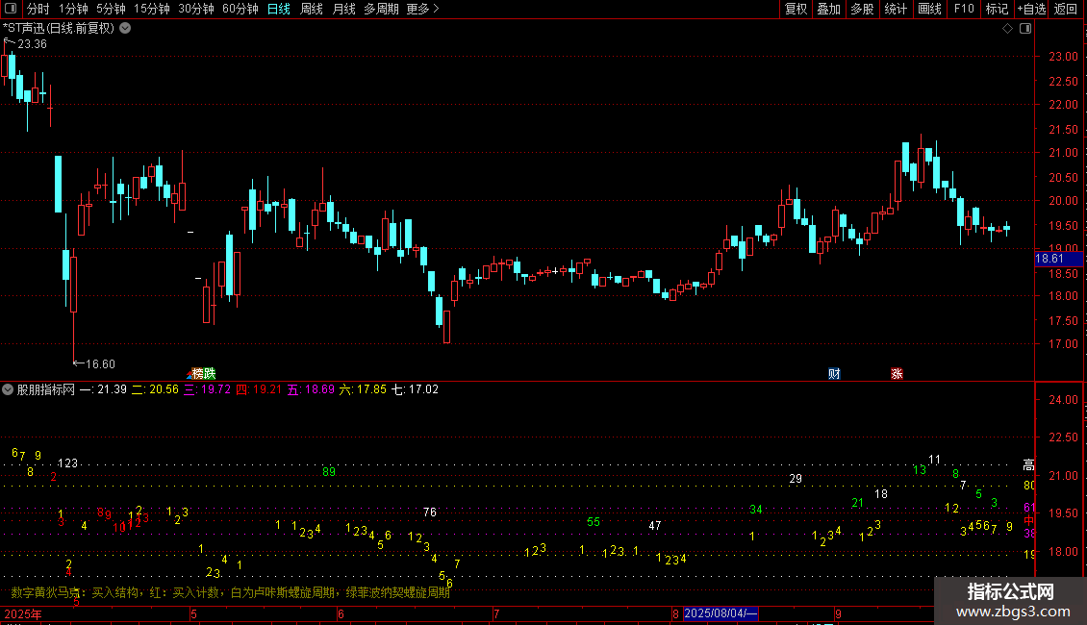Click the 23.00 price axis label
1087x625 pixels.
[x=1063, y=57]
